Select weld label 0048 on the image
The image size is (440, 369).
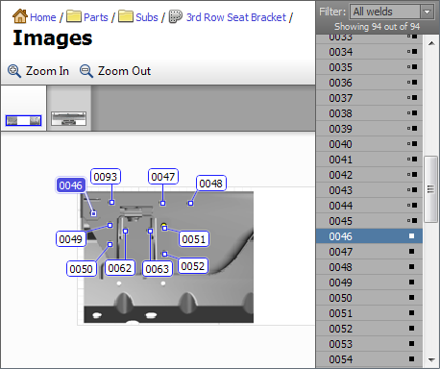pyautogui.click(x=210, y=184)
